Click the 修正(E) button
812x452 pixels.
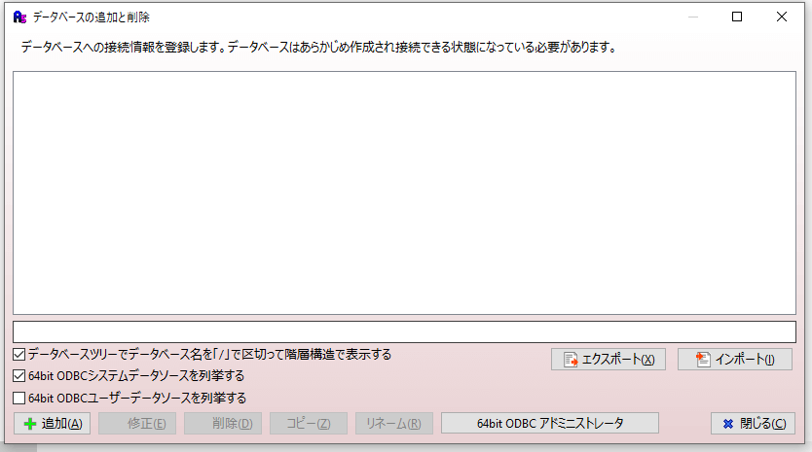[x=137, y=424]
